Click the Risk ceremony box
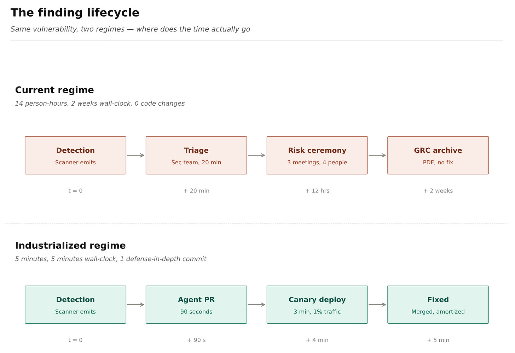This screenshot has width=515, height=353. [x=317, y=155]
